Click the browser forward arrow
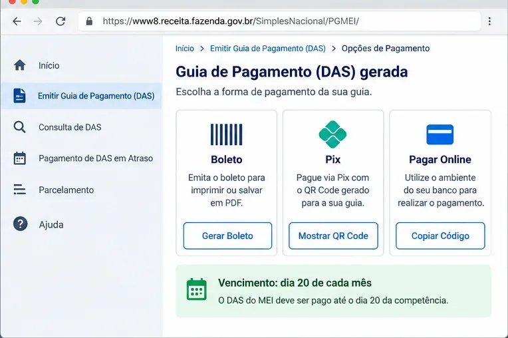 point(38,21)
